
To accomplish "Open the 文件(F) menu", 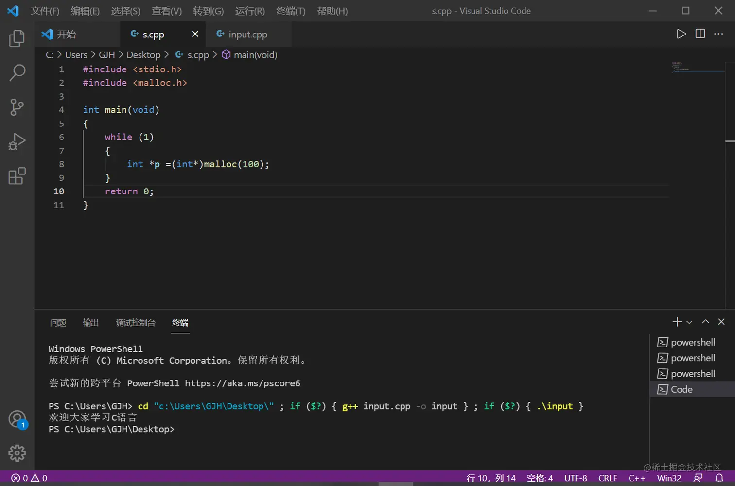I will 45,11.
